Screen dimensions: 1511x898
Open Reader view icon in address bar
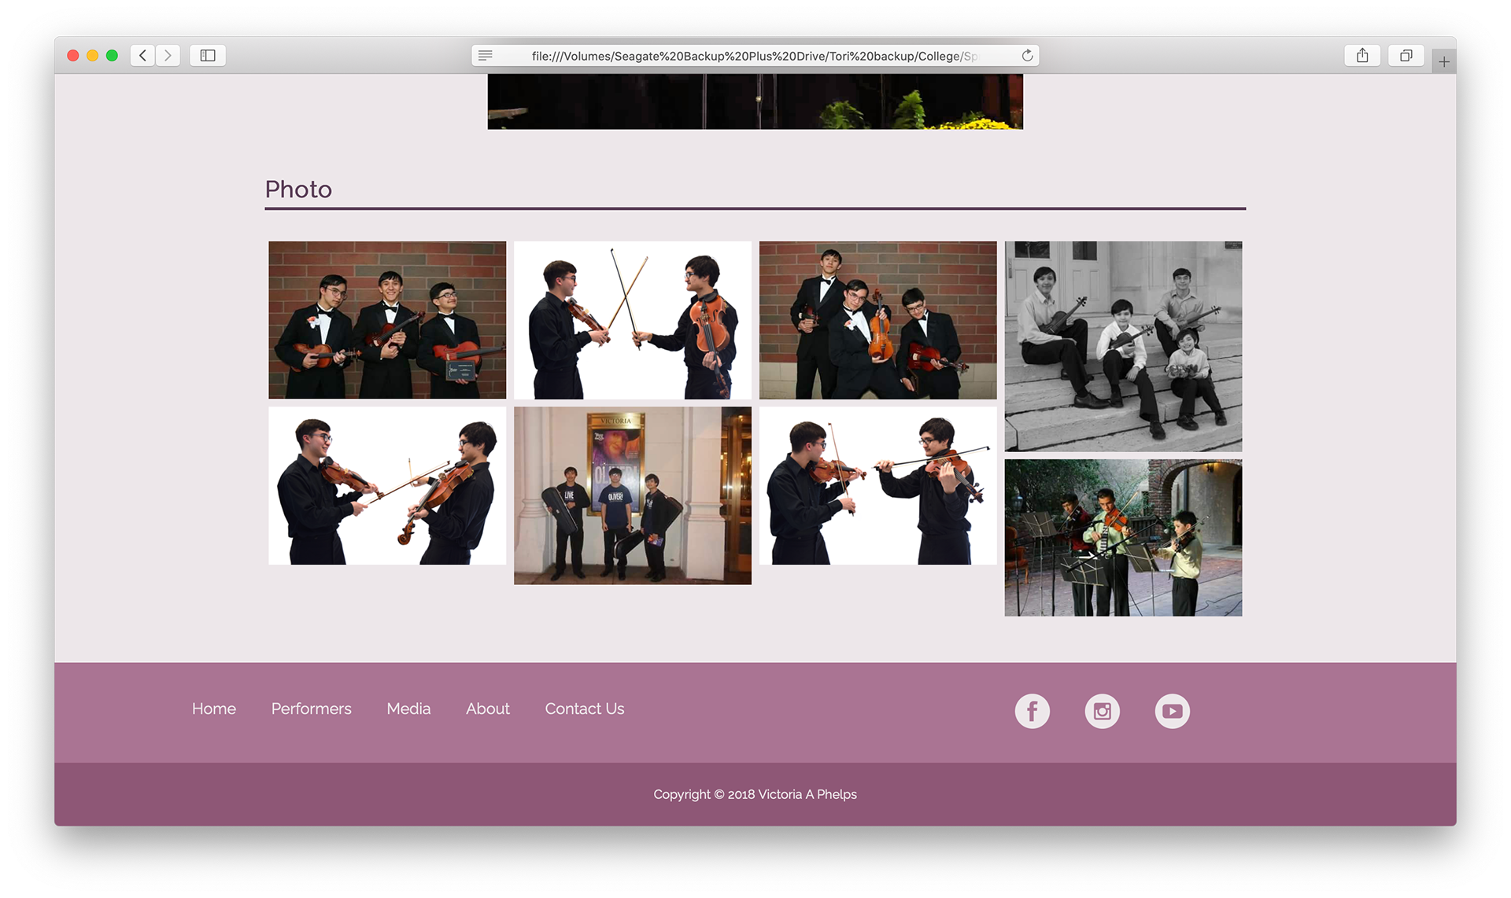486,55
